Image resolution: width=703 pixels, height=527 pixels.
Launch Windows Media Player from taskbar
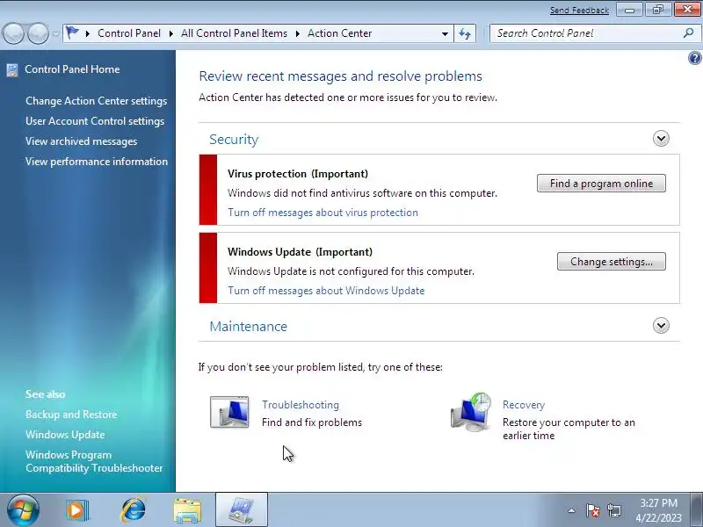pyautogui.click(x=77, y=510)
